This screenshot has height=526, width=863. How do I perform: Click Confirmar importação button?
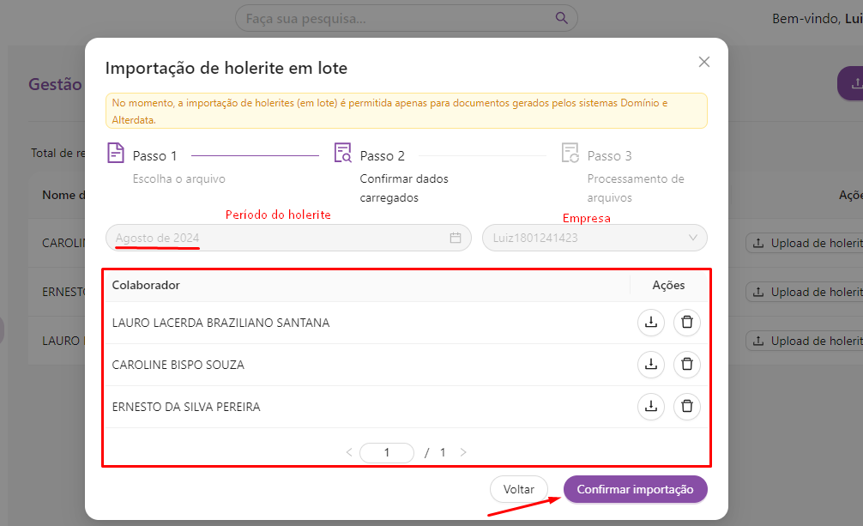[x=635, y=489]
